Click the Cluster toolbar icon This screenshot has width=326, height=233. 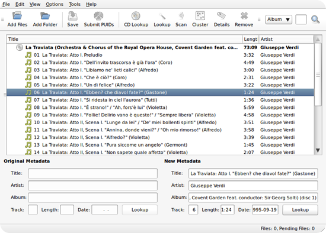(200, 16)
